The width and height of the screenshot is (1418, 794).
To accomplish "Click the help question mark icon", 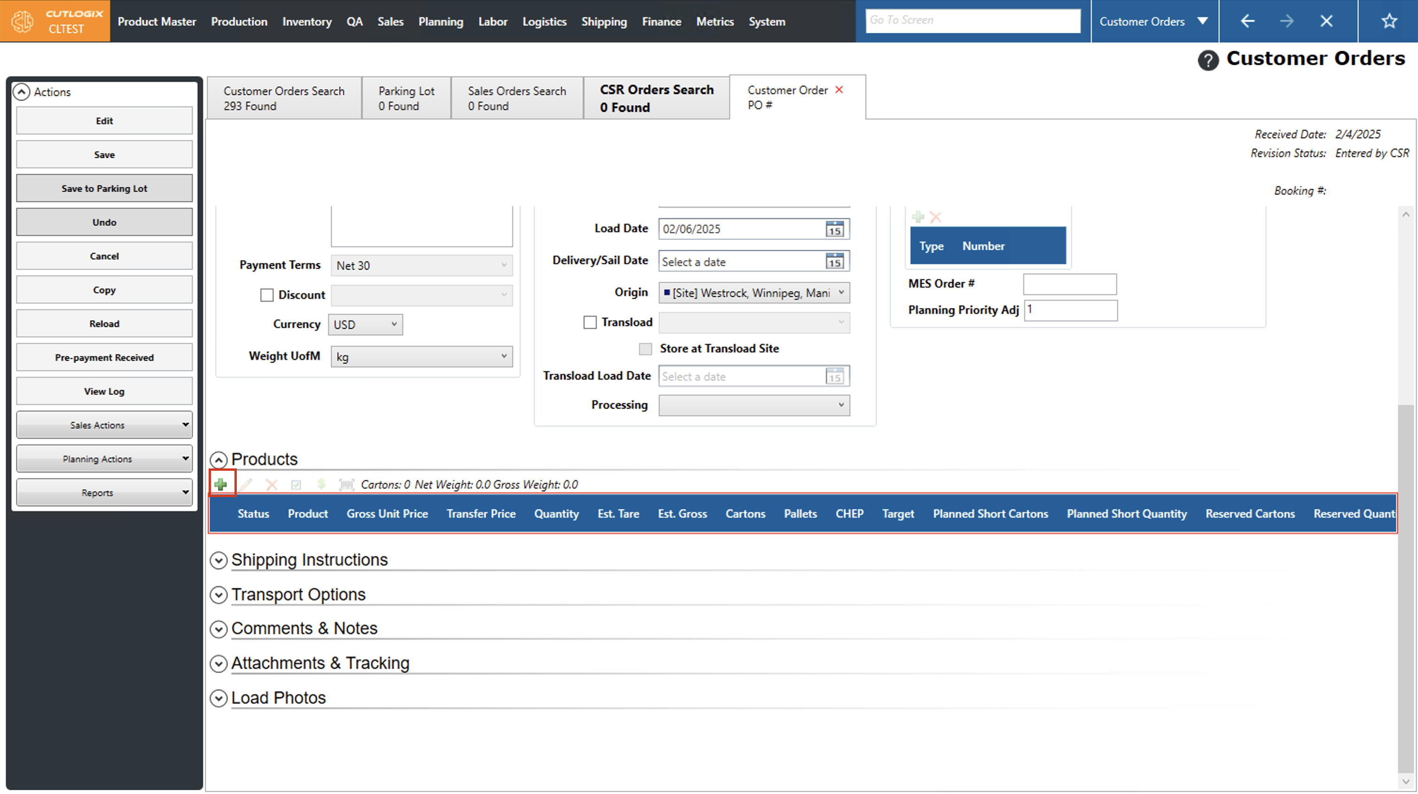I will (x=1208, y=60).
